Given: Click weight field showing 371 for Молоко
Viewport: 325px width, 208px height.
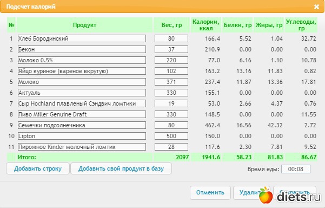Looking at the screenshot, I should click(x=171, y=82).
